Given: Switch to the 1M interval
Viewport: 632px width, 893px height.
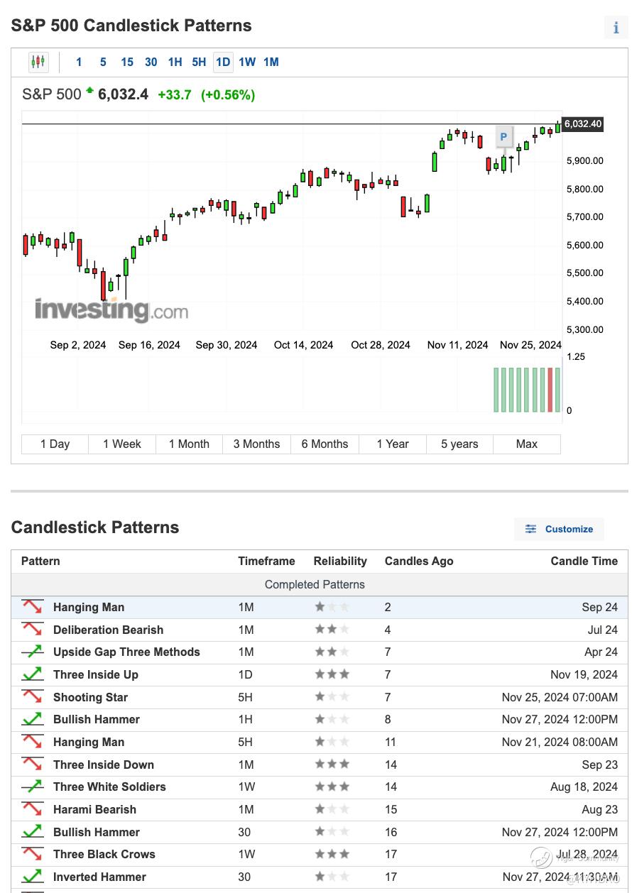Looking at the screenshot, I should [271, 62].
